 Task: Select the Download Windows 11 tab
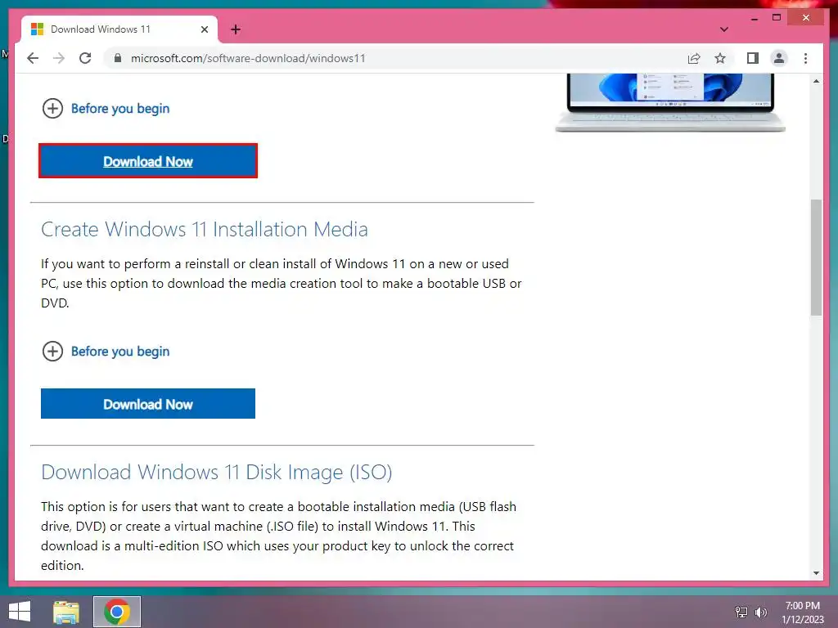point(119,29)
